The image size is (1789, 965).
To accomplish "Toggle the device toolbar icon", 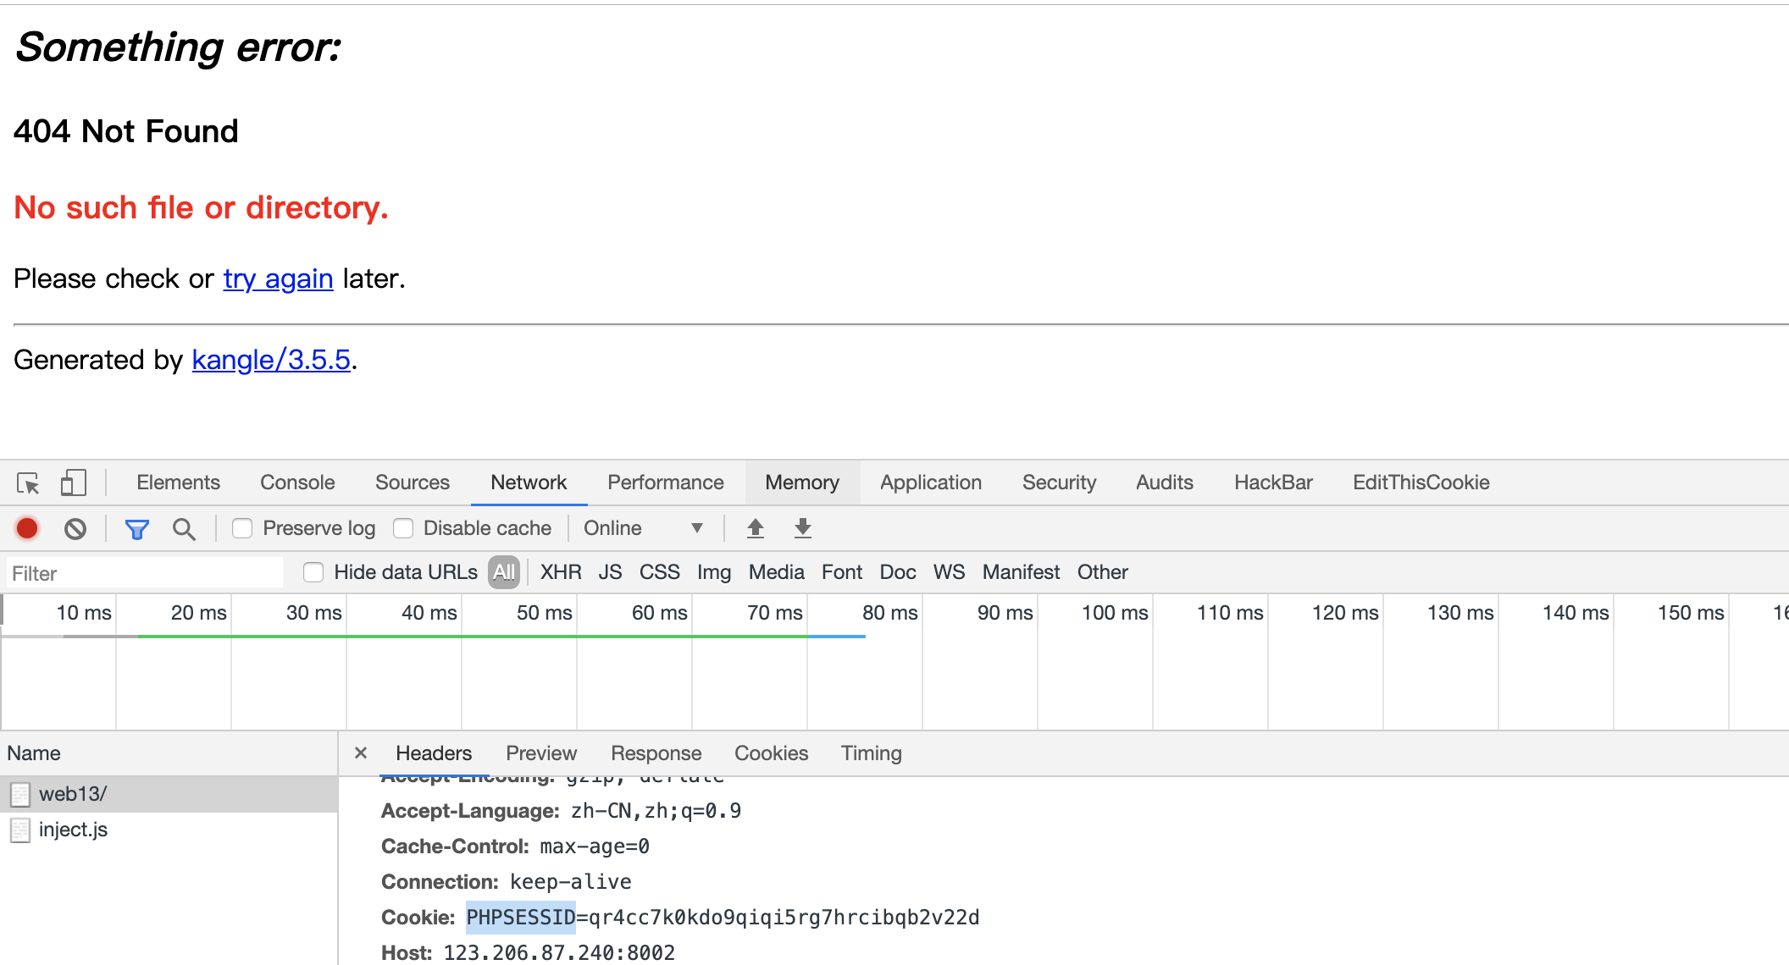I will point(73,482).
